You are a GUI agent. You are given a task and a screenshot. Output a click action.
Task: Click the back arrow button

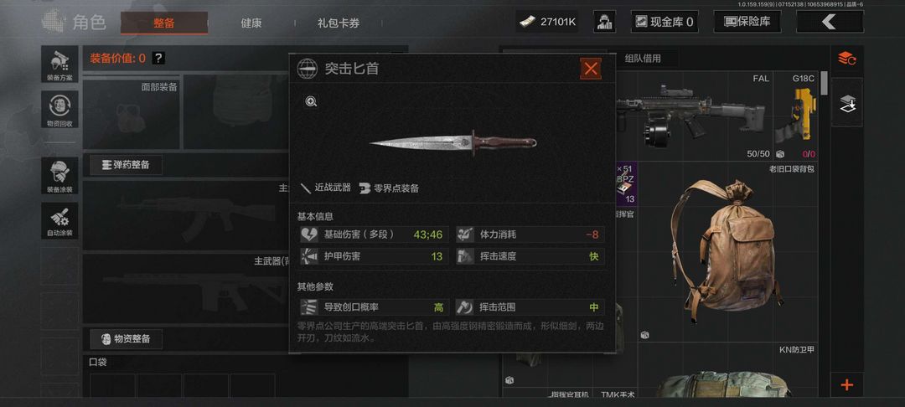click(x=830, y=22)
